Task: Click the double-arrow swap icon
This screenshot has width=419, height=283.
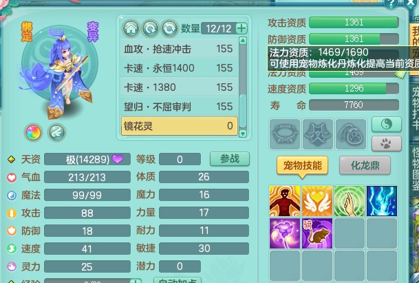Action: (x=169, y=28)
